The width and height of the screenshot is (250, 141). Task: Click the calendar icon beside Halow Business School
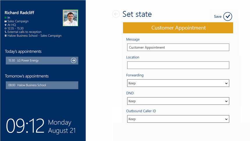pyautogui.click(x=6, y=36)
